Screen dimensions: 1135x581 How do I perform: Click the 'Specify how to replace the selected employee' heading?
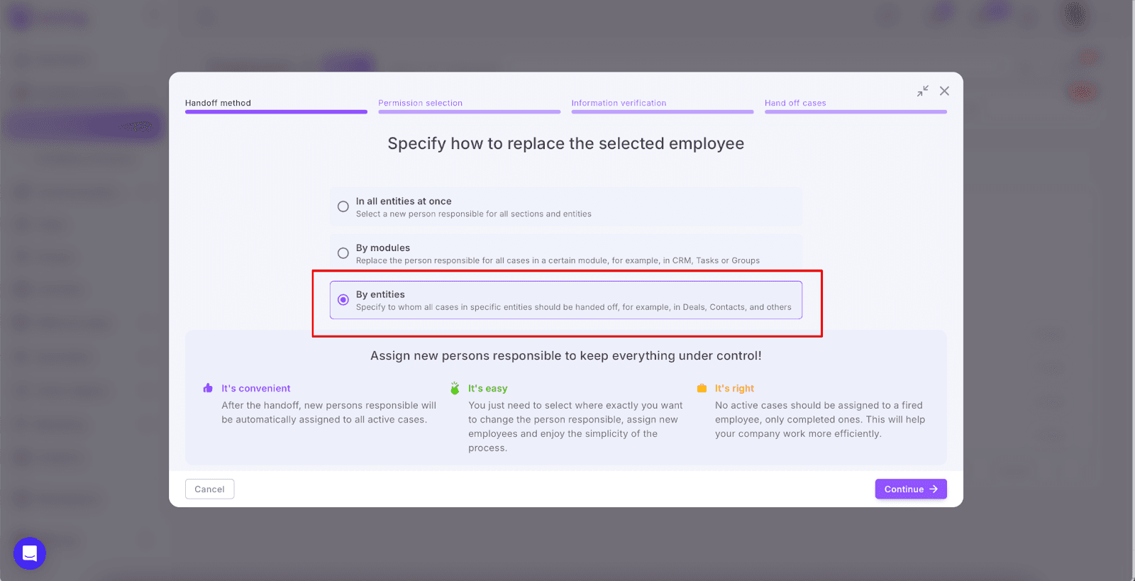[565, 143]
